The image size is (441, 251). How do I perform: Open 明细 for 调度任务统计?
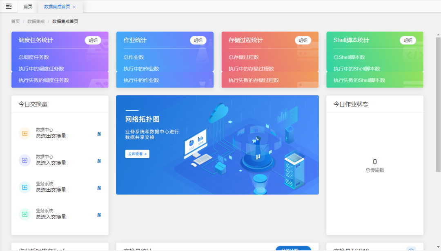(x=92, y=40)
